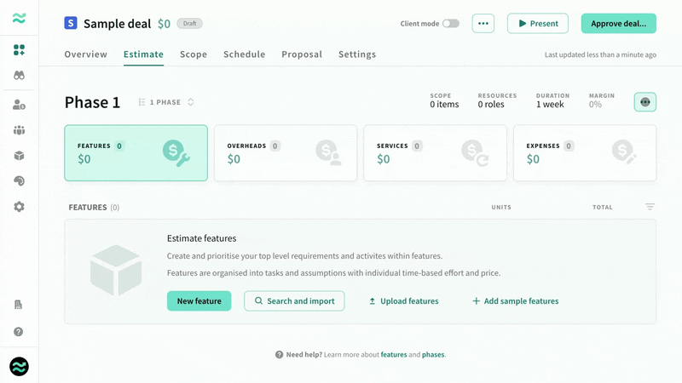Open the three-dots more options menu
Screen dimensions: 682x383
pyautogui.click(x=483, y=24)
